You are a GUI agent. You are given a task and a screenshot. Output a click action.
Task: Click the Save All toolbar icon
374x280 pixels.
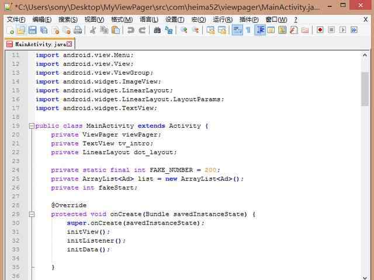(44, 30)
